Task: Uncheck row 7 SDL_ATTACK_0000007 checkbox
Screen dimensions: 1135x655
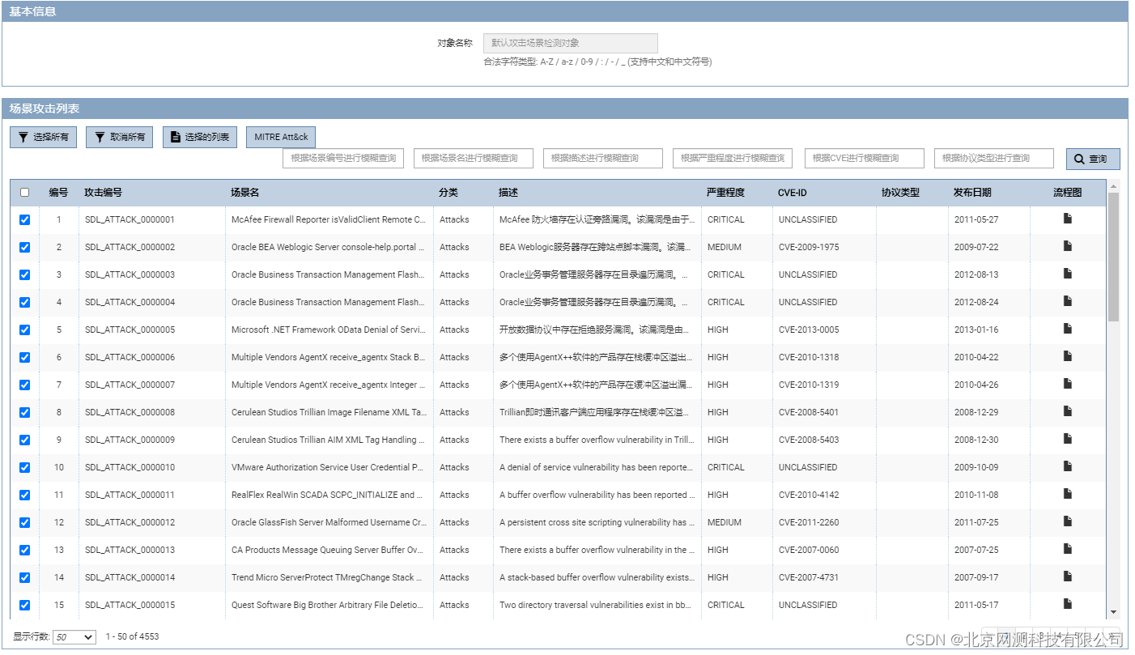Action: (24, 385)
